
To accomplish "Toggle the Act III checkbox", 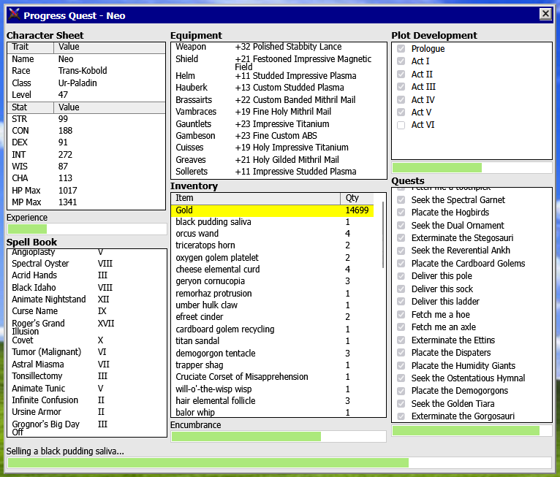I will tap(401, 87).
